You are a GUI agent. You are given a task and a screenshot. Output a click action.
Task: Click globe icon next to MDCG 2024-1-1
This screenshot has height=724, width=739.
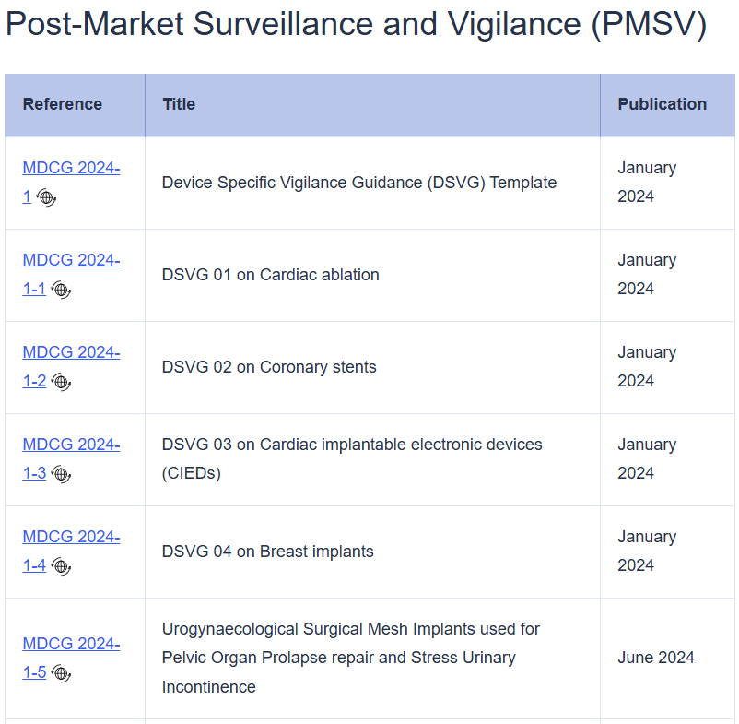(x=61, y=290)
